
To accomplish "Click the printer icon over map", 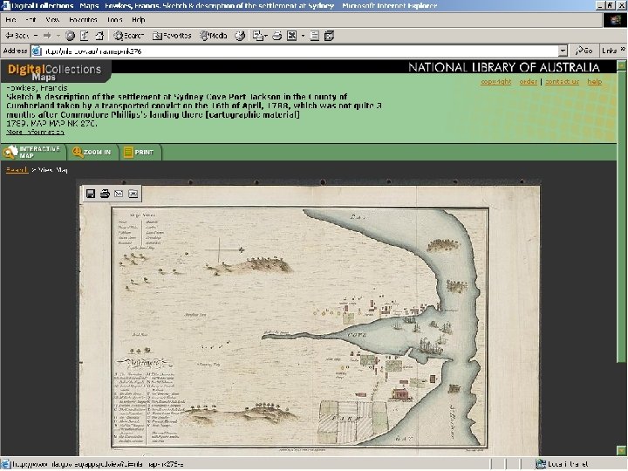I will pyautogui.click(x=105, y=194).
